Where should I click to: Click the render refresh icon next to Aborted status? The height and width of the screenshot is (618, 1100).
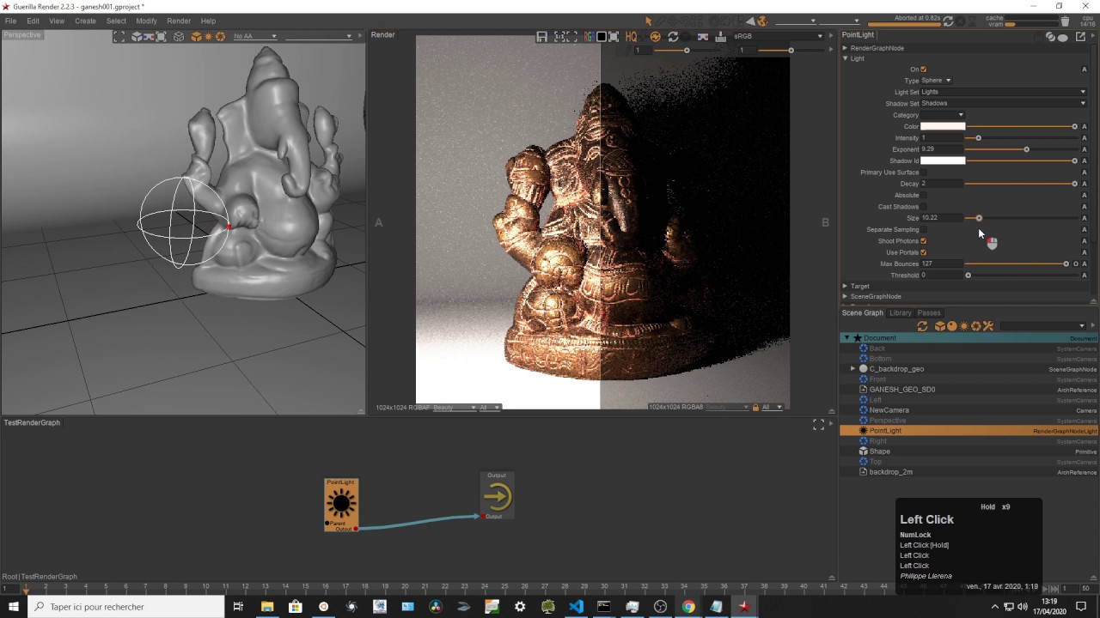[947, 21]
